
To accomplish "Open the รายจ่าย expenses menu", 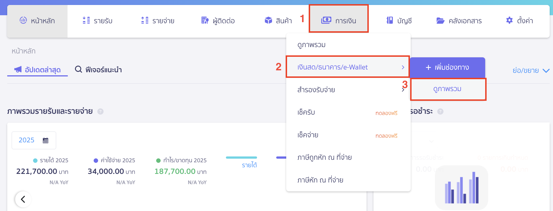I will 158,21.
